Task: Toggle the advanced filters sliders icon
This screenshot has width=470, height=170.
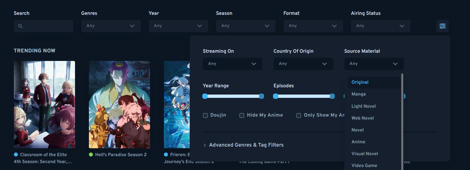Action: [x=443, y=26]
